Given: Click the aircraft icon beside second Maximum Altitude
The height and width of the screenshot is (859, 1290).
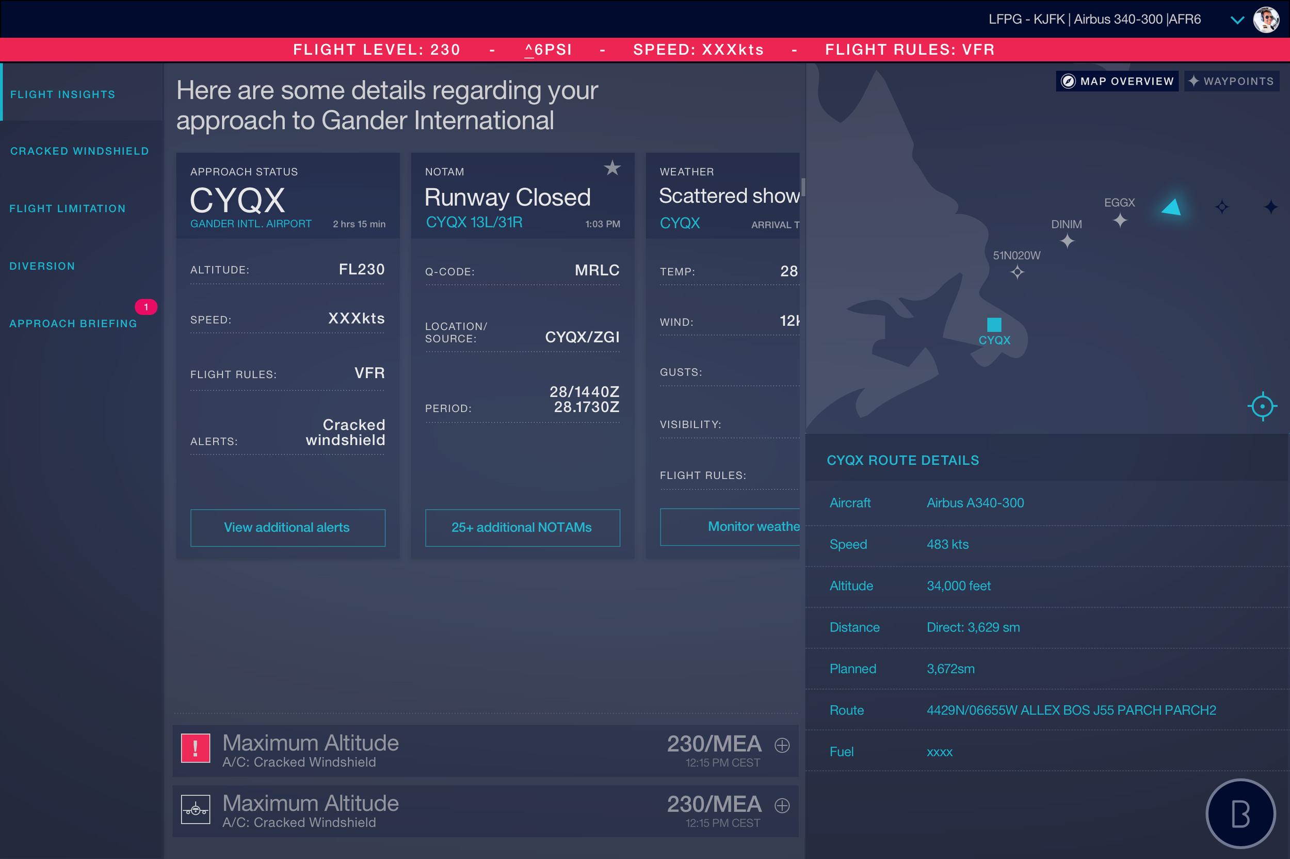Looking at the screenshot, I should click(x=196, y=808).
